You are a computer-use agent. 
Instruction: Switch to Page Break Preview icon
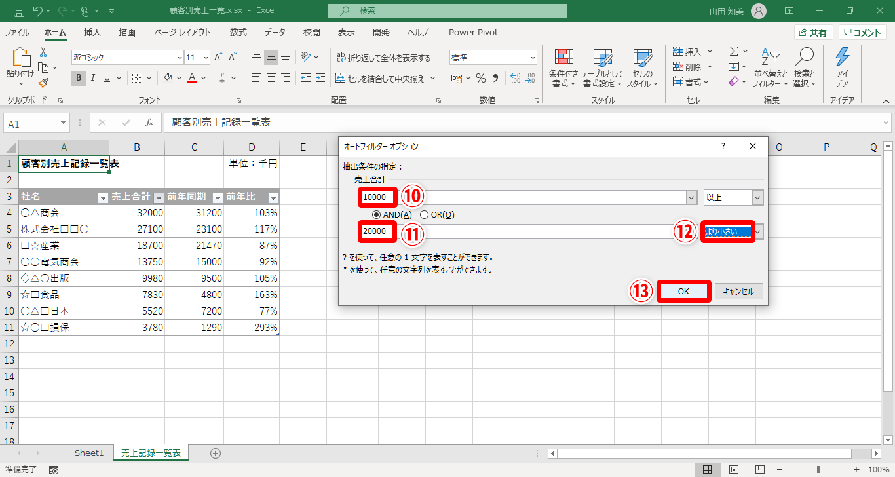point(761,469)
